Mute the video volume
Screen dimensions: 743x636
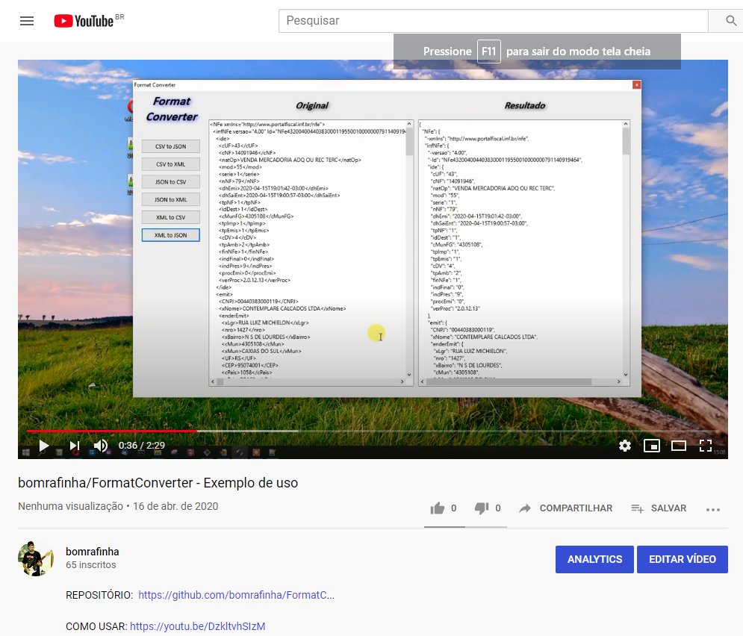click(101, 446)
